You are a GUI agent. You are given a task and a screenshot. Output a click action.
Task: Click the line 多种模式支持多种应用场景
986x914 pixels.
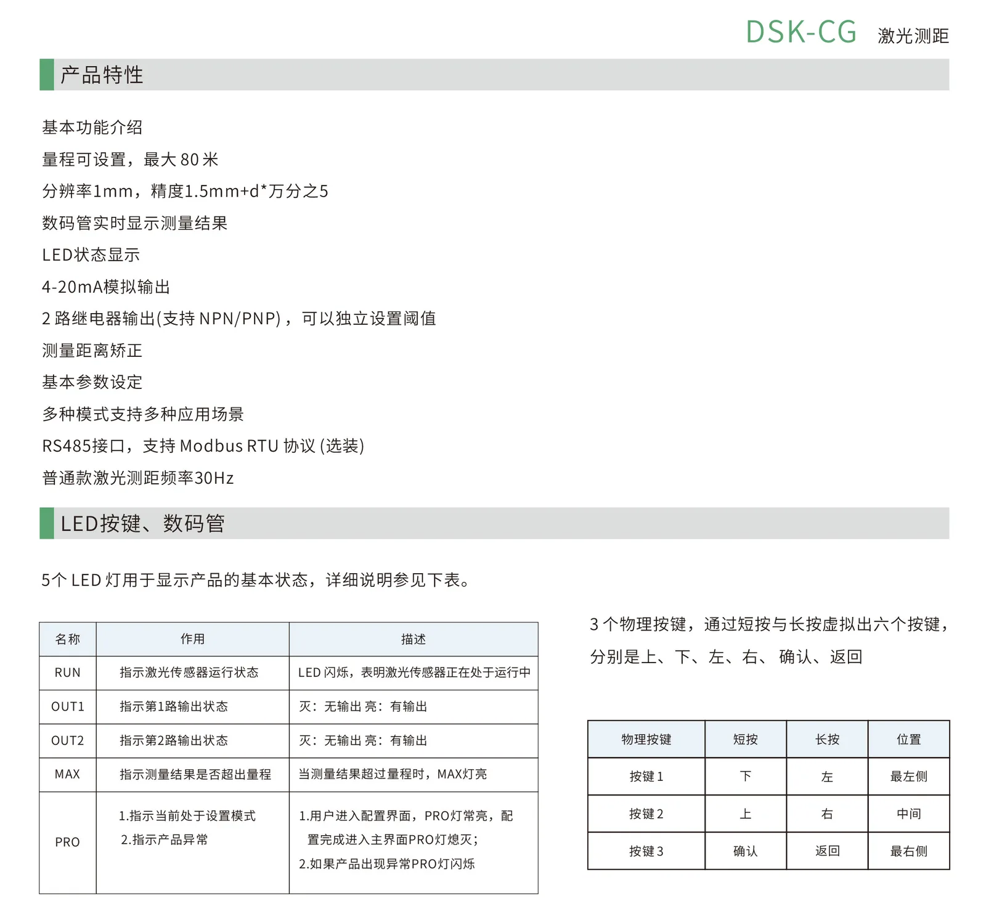143,414
